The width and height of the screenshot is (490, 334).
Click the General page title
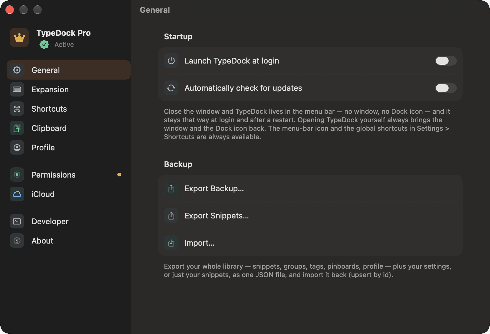coord(155,10)
